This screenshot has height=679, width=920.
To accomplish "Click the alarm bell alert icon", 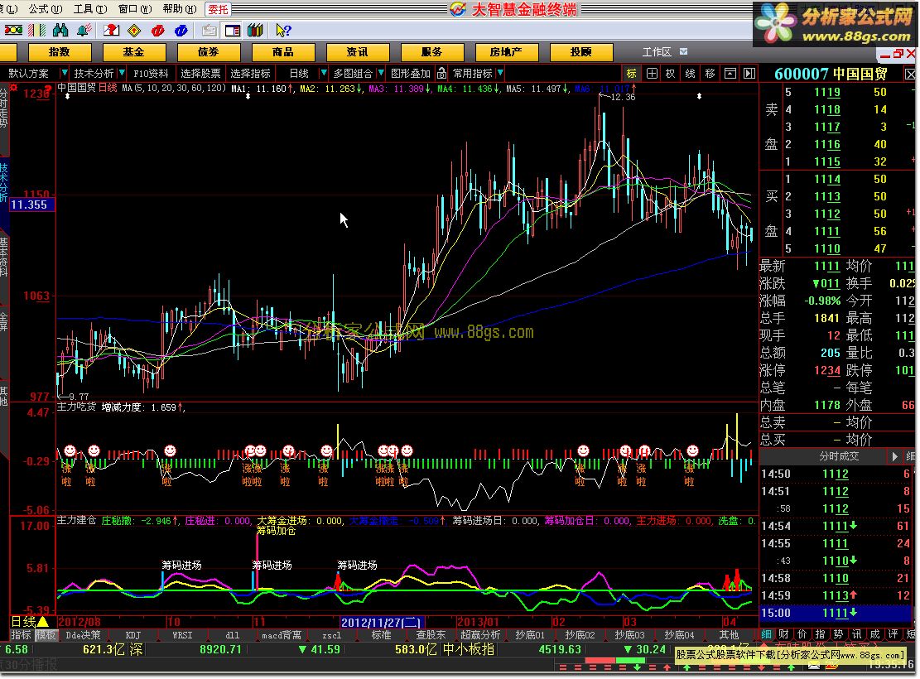I will 84,30.
